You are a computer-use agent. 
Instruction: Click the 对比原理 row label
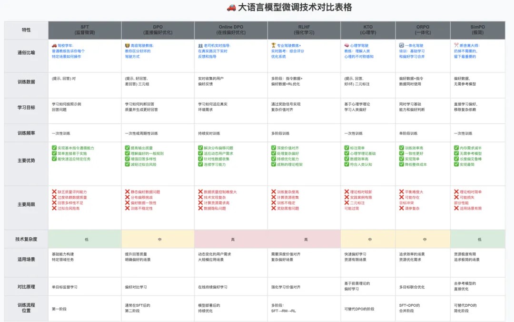point(26,287)
